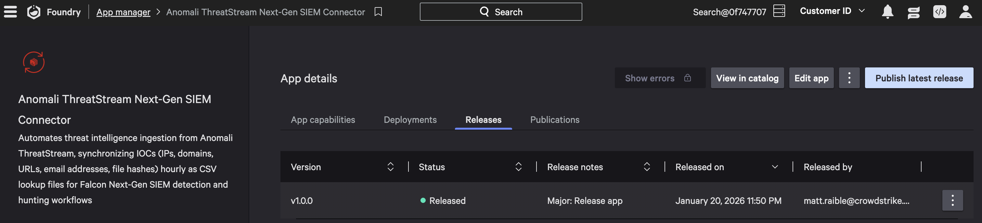Click the magnifier icon in Search
The image size is (982, 223).
pyautogui.click(x=484, y=12)
